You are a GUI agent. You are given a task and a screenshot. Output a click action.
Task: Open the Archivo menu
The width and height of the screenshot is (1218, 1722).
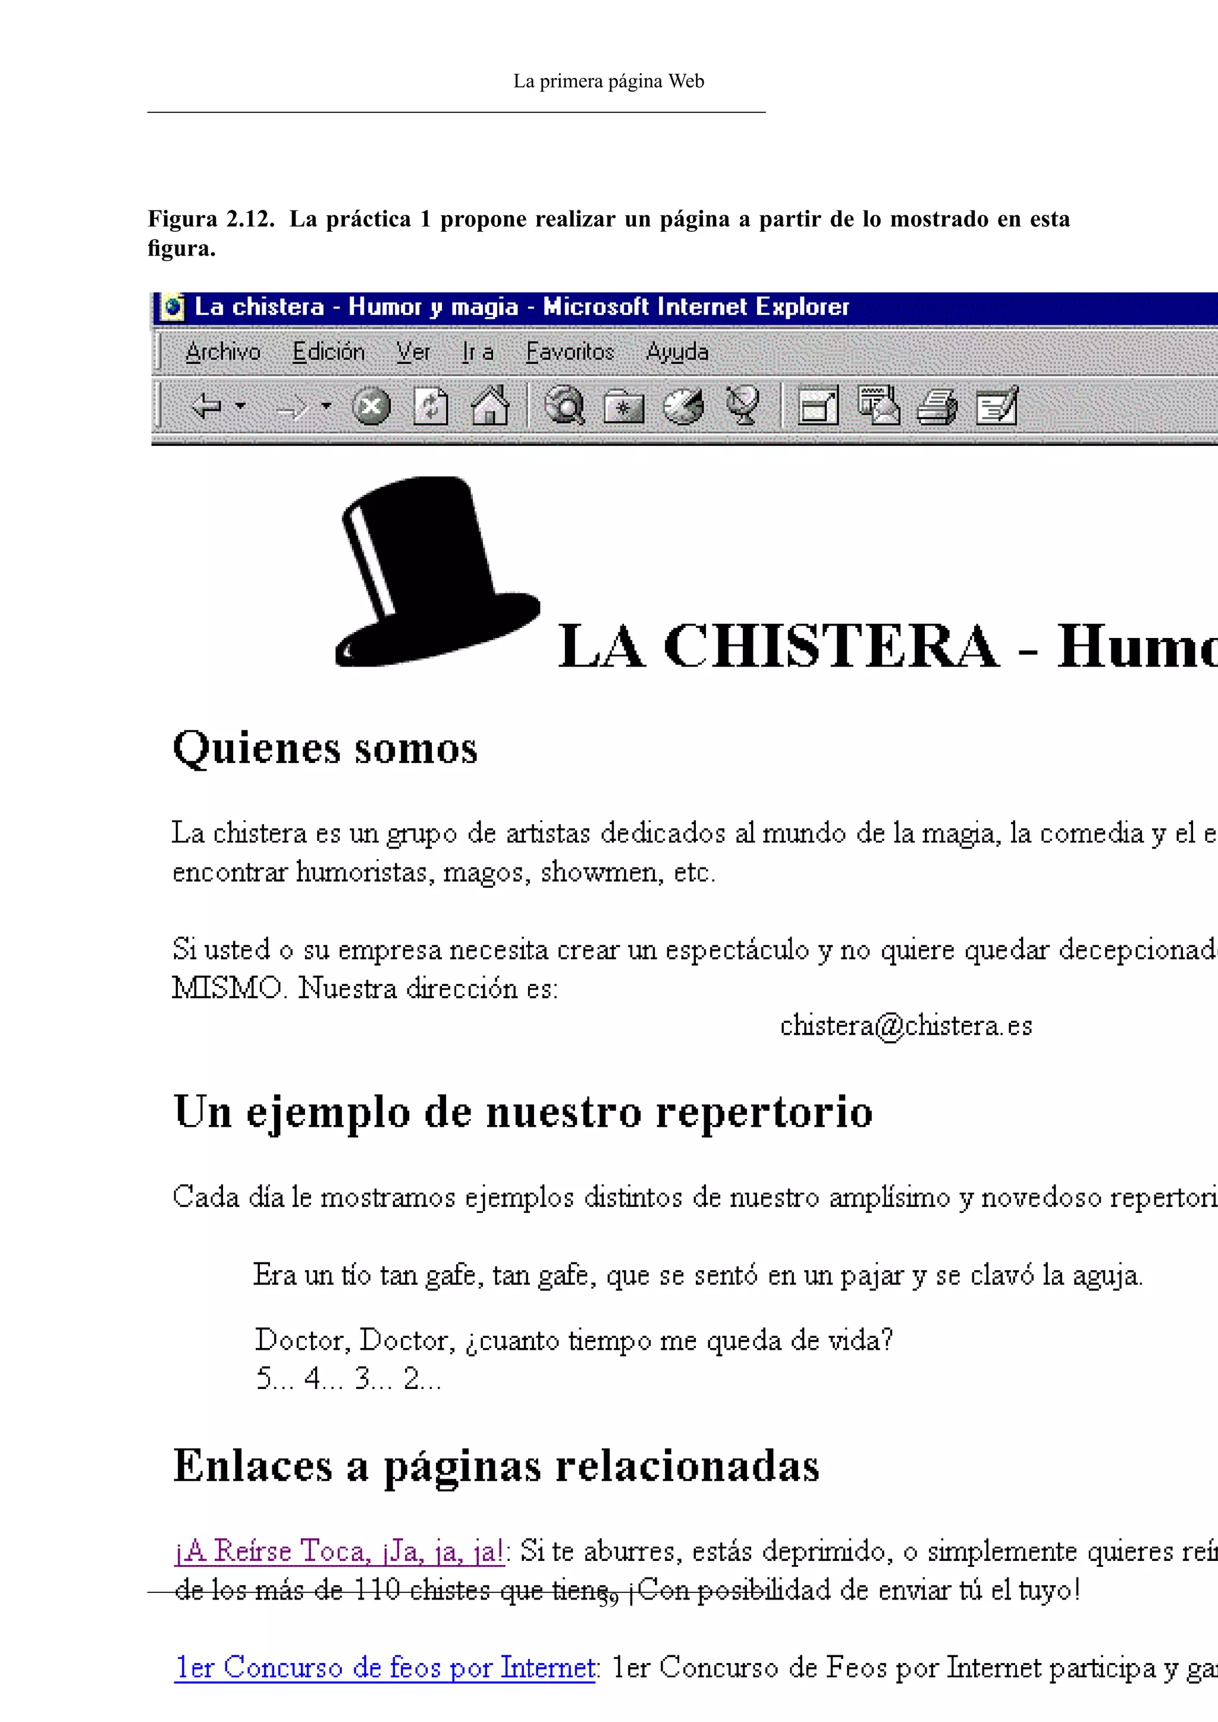point(223,351)
